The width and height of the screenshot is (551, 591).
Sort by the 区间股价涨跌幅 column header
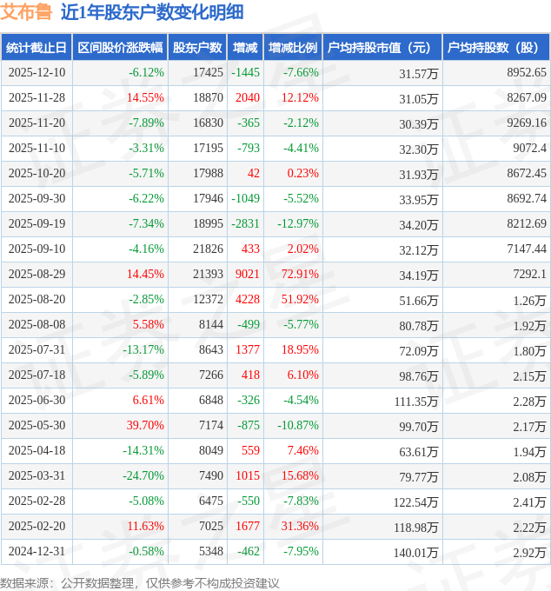pos(119,48)
